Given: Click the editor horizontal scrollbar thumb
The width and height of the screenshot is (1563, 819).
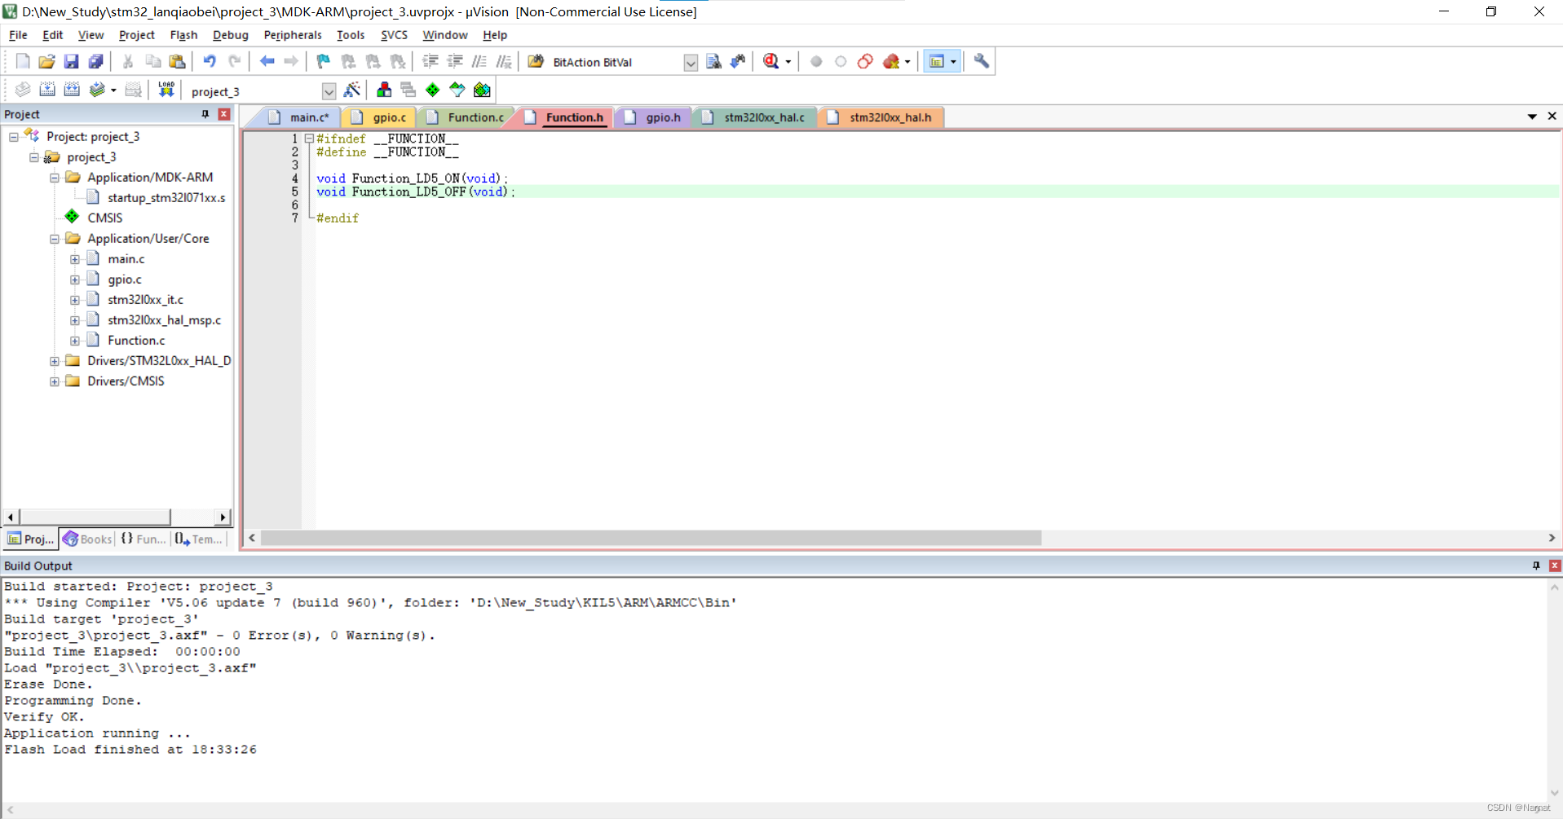Looking at the screenshot, I should 651,538.
